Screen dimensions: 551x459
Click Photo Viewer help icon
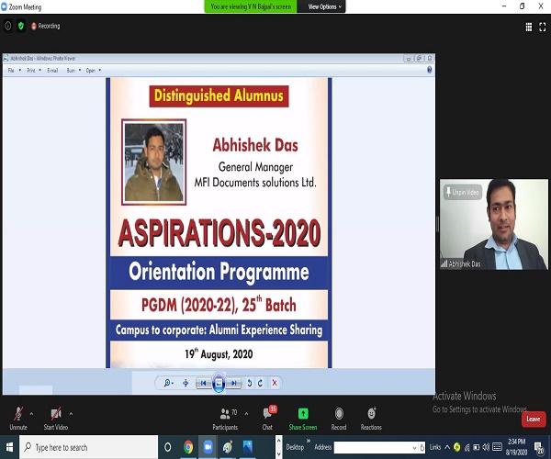(429, 70)
